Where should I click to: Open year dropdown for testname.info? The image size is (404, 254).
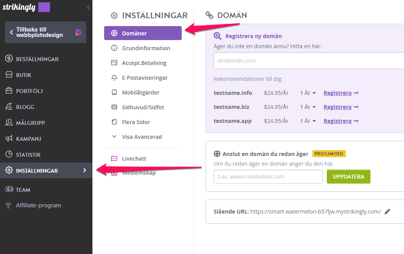click(x=308, y=93)
